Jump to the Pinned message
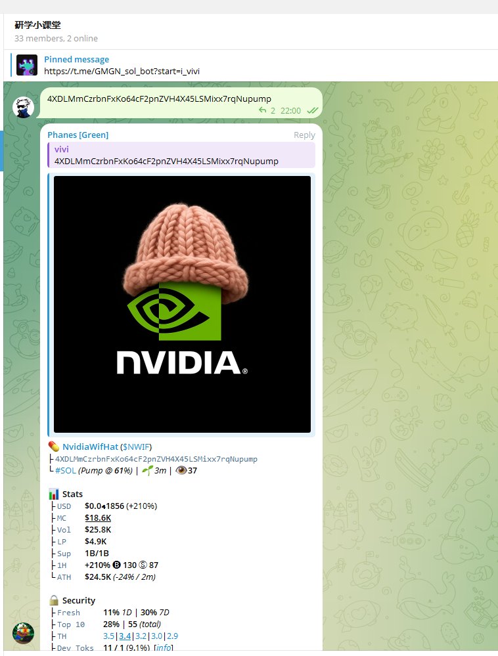 [77, 59]
